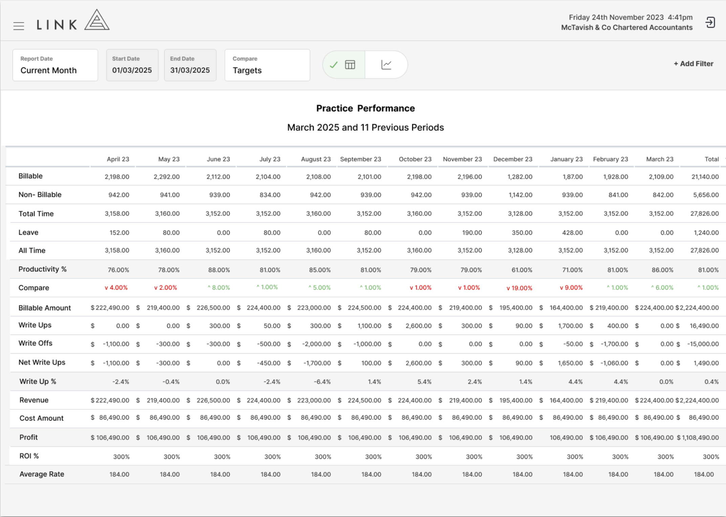Click the End Date field

tap(190, 65)
